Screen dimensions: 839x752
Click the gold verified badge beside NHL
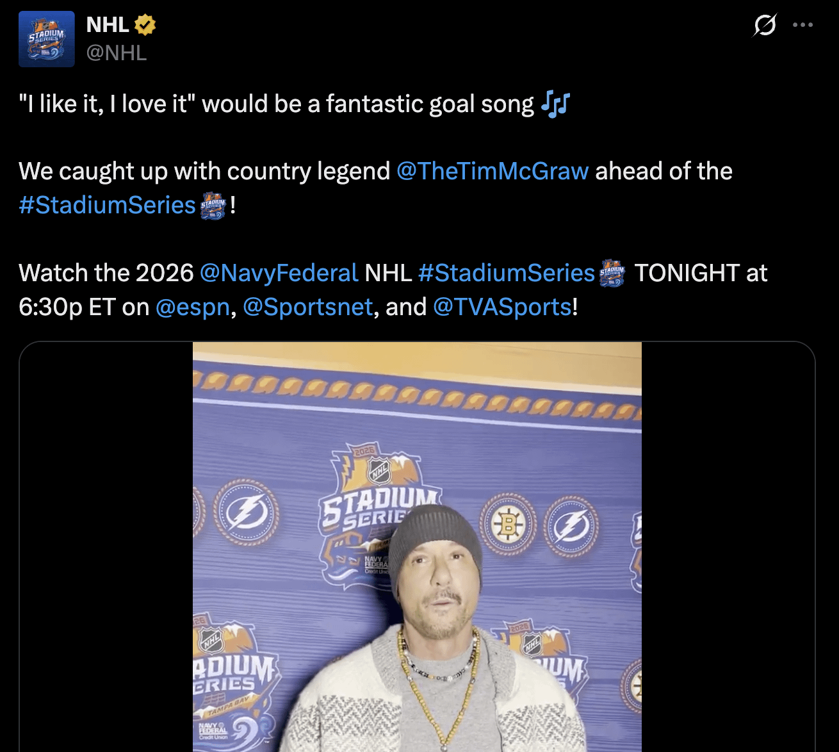145,25
